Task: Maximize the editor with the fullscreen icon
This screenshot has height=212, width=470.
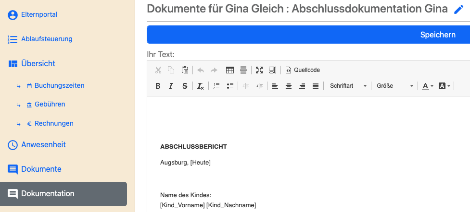Action: click(259, 70)
